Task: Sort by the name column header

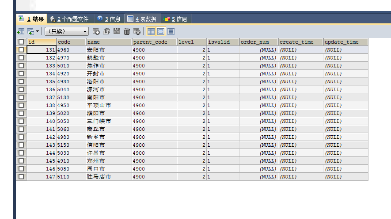Action: pyautogui.click(x=109, y=42)
